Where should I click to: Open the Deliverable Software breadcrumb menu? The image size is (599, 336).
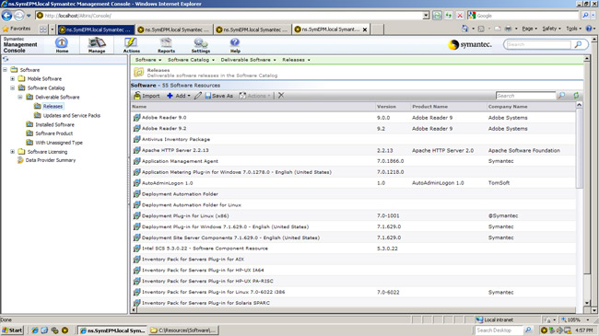248,60
